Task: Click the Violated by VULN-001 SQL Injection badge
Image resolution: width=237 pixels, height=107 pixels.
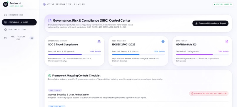Action: coord(209,94)
